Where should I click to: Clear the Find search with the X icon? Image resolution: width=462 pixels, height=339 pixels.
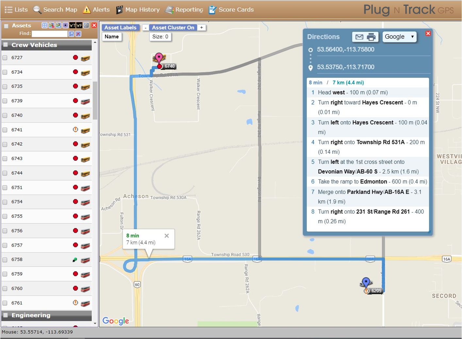[78, 34]
